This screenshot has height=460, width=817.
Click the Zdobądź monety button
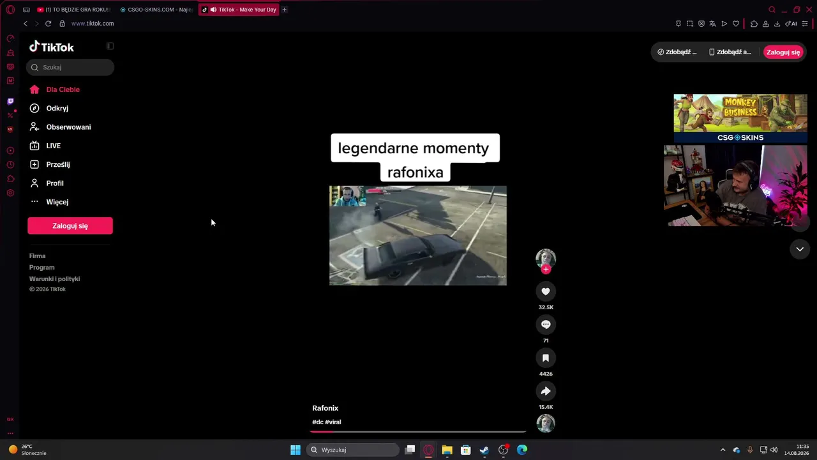[677, 52]
